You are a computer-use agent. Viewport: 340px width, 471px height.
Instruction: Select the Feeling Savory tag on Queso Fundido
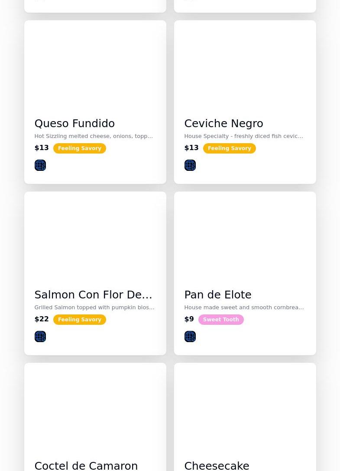[80, 148]
